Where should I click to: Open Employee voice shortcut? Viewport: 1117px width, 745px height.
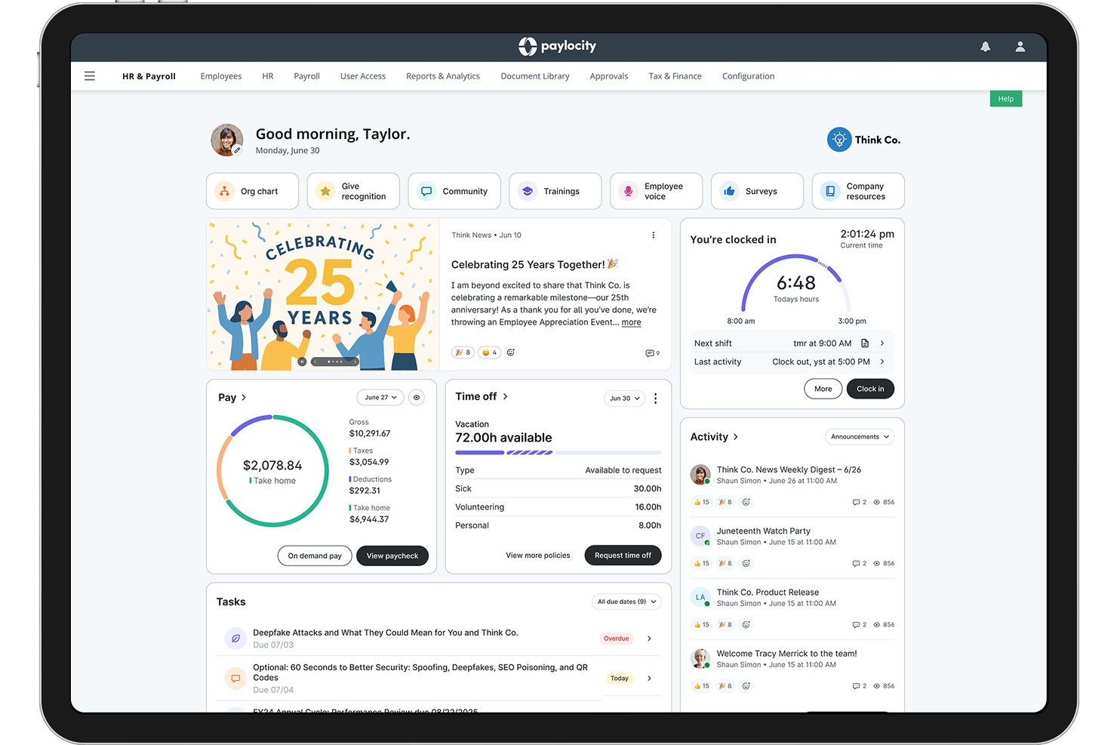[656, 191]
